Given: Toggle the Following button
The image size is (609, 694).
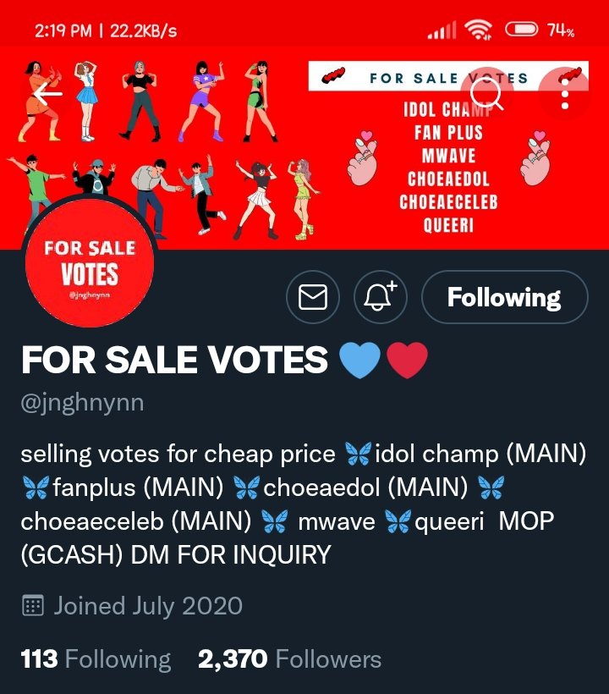Looking at the screenshot, I should pos(505,296).
